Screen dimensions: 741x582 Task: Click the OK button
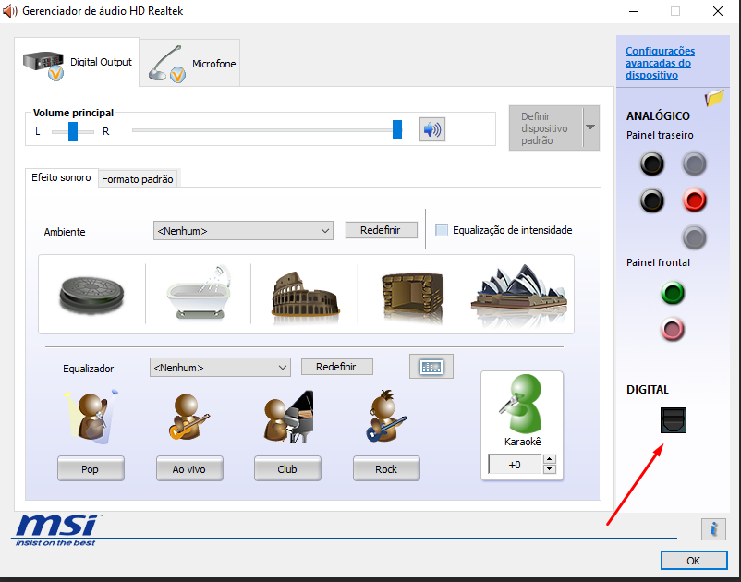693,560
